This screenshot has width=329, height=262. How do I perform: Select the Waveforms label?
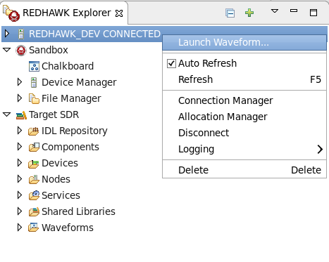[68, 228]
